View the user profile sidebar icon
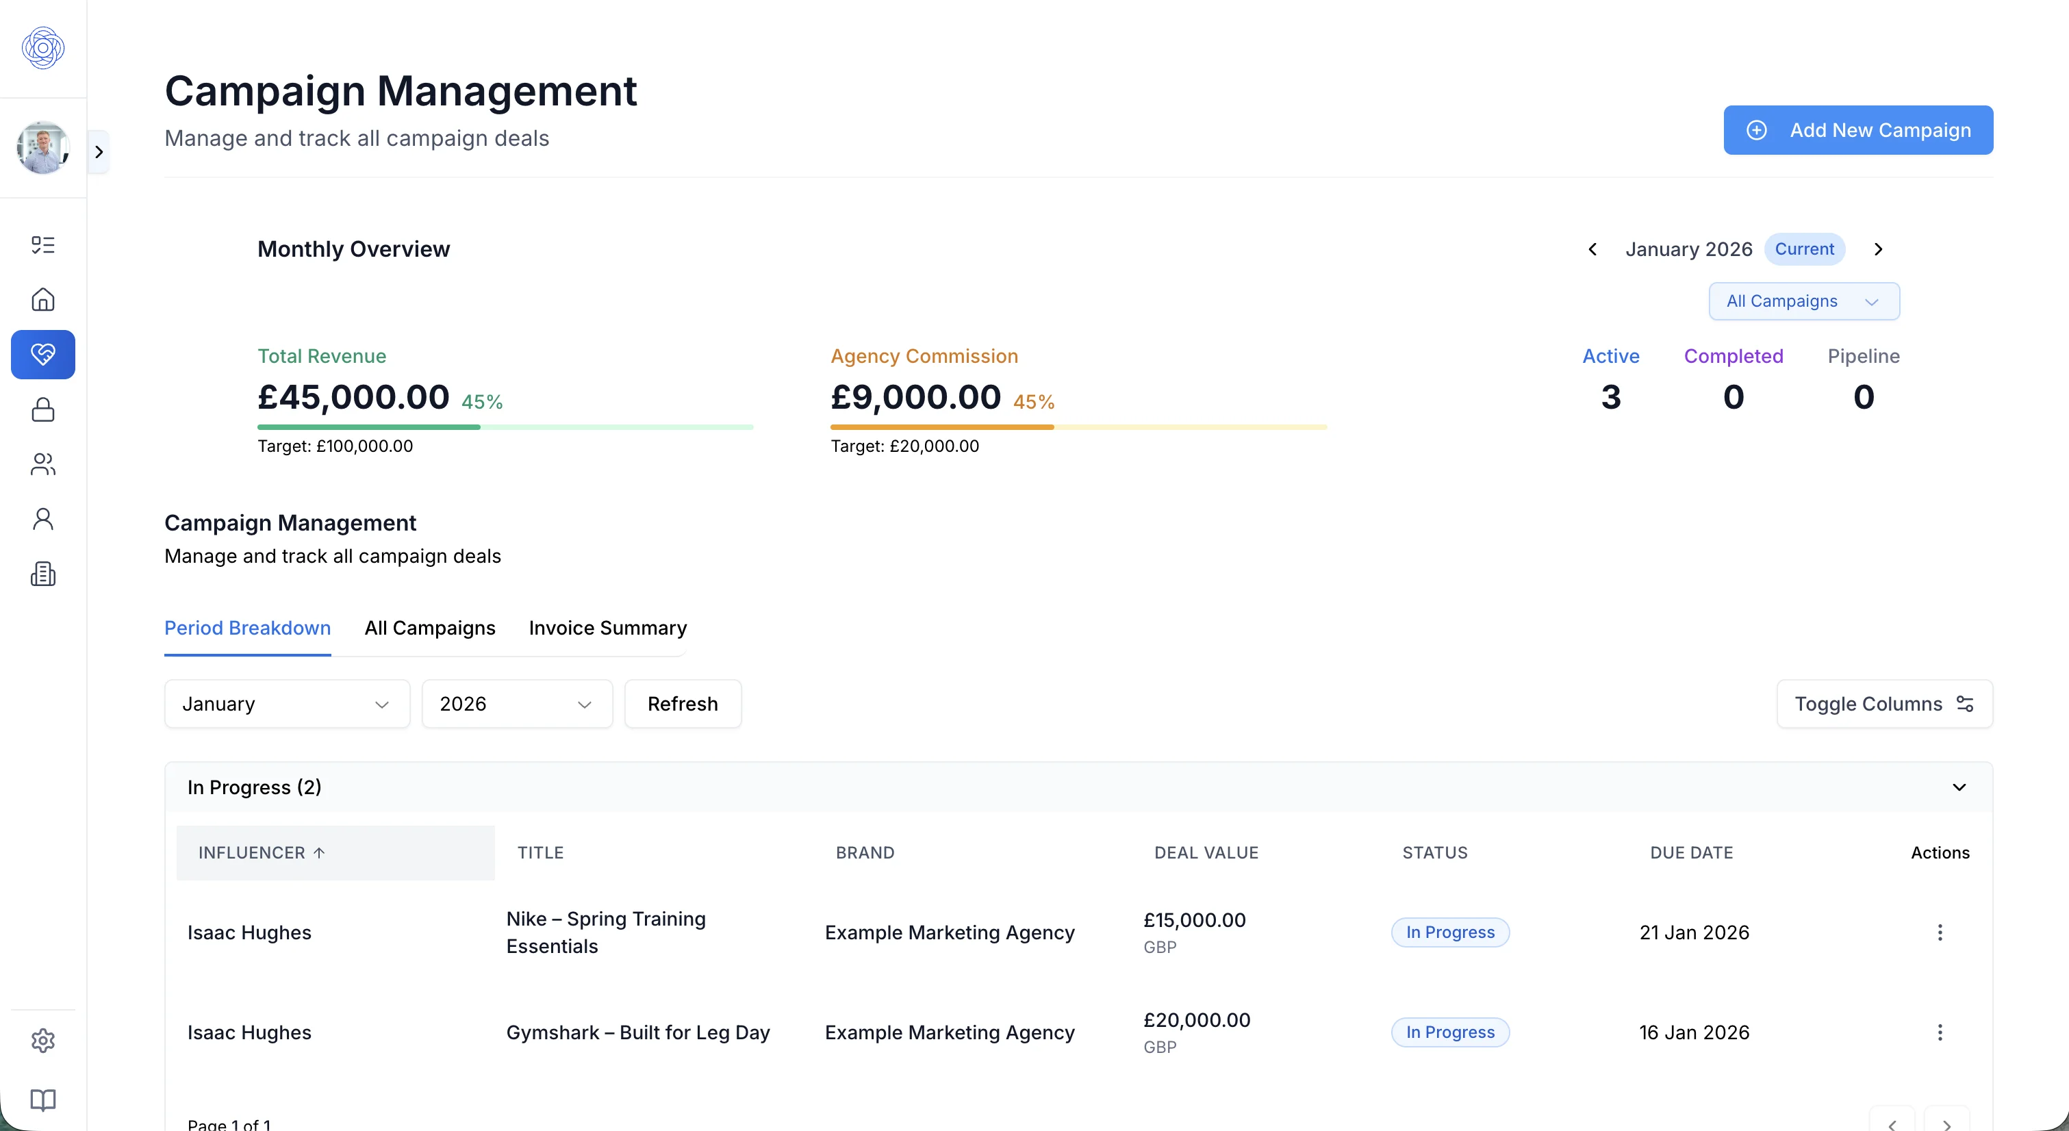 42,518
